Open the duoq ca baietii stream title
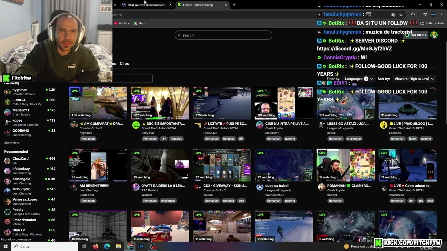This screenshot has height=251, width=447. coord(277,186)
